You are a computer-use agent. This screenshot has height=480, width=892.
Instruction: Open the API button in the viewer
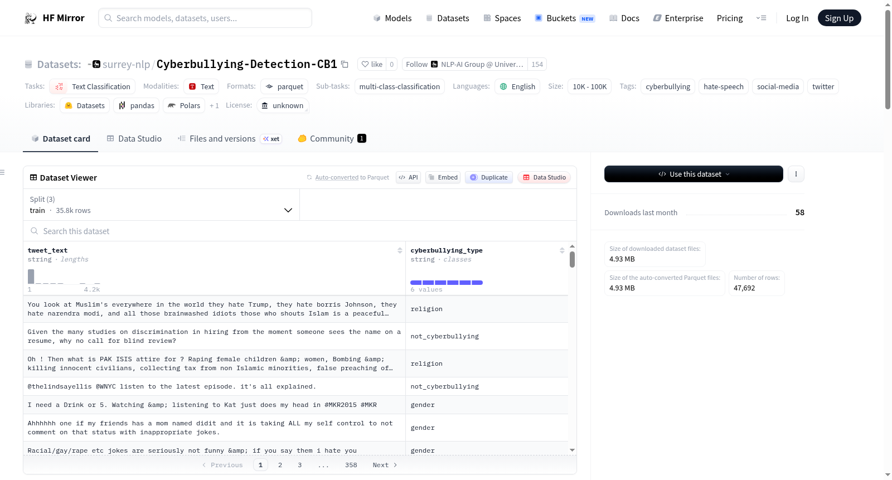(x=408, y=177)
